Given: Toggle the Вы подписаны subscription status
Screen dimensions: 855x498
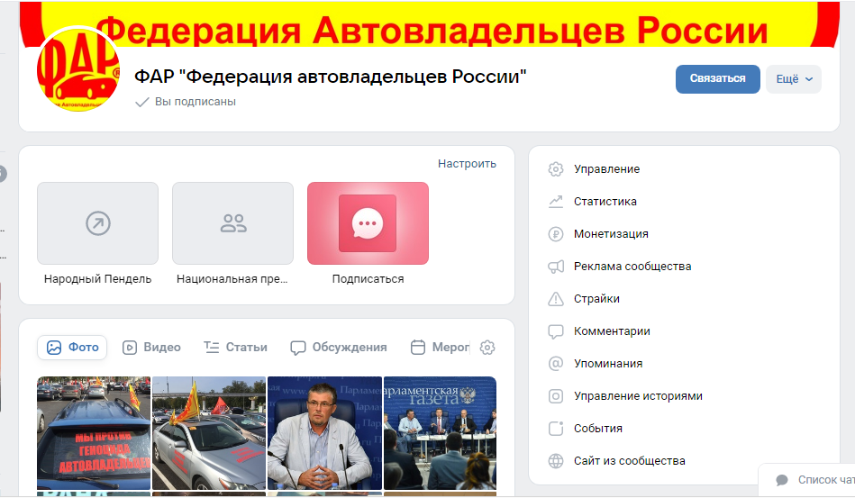Looking at the screenshot, I should pyautogui.click(x=186, y=102).
